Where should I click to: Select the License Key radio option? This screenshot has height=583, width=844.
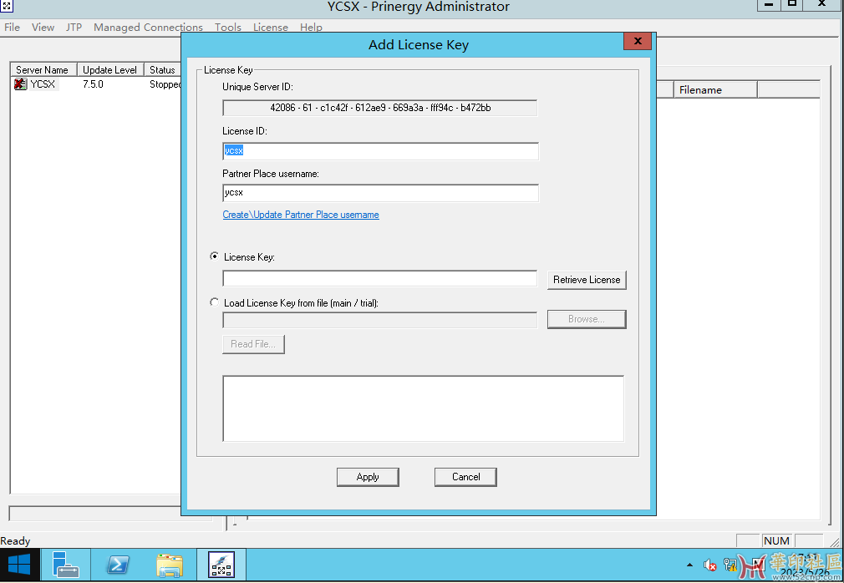[214, 256]
